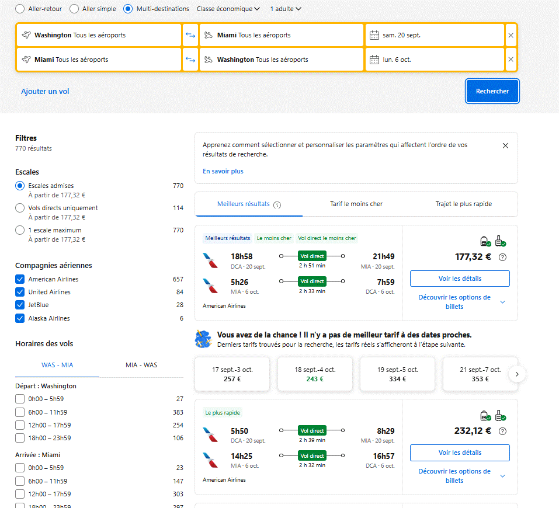Remove the first flight segment (sam. 20 sept.)

coord(511,35)
